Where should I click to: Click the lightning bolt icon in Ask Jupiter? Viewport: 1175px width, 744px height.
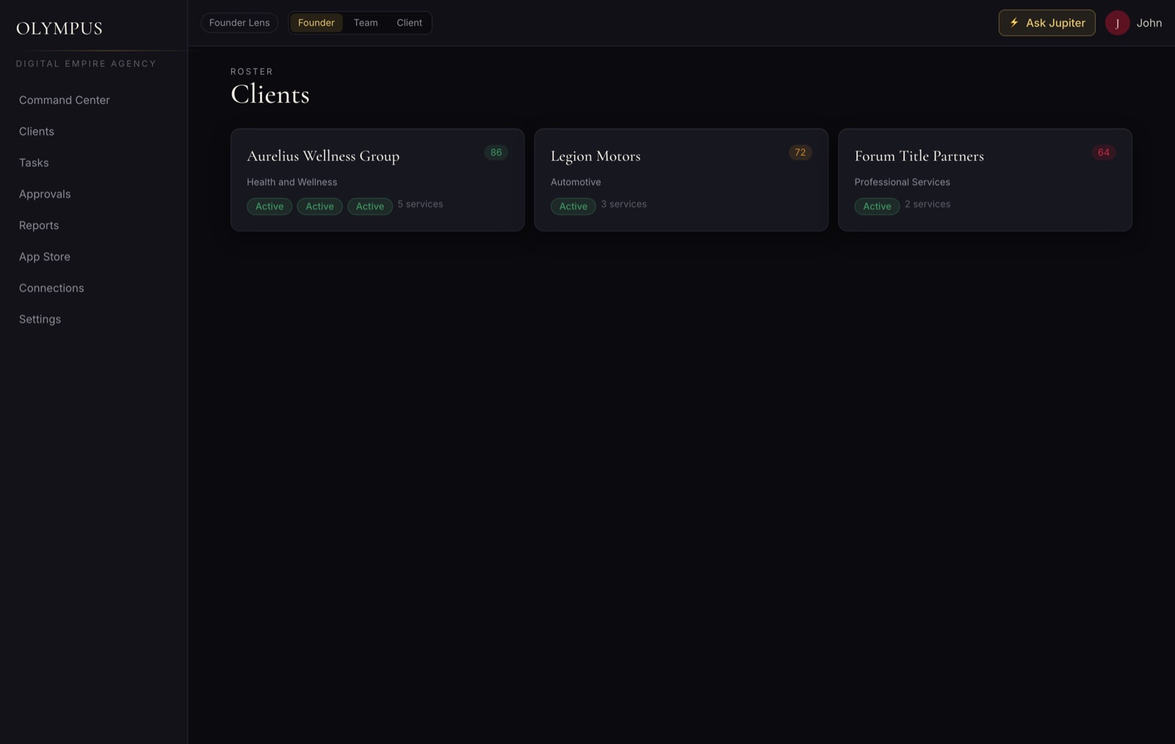1014,23
